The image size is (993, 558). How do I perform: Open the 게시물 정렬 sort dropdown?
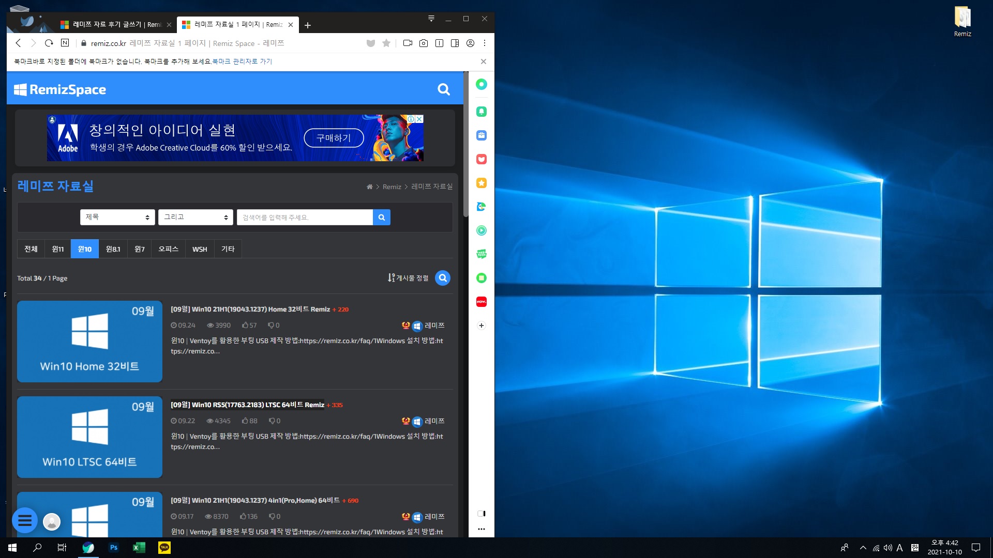(x=408, y=278)
